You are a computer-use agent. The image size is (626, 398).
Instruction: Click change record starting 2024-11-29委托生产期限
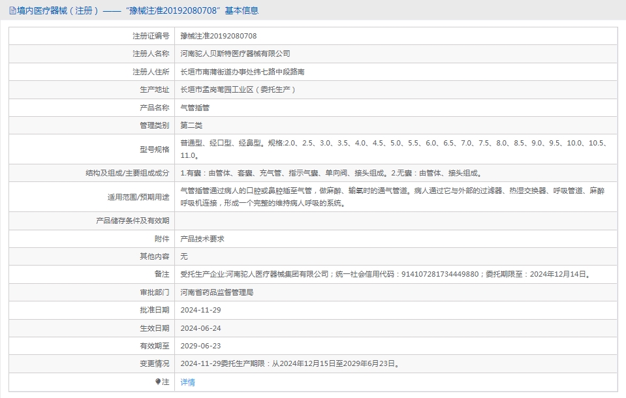[290, 363]
